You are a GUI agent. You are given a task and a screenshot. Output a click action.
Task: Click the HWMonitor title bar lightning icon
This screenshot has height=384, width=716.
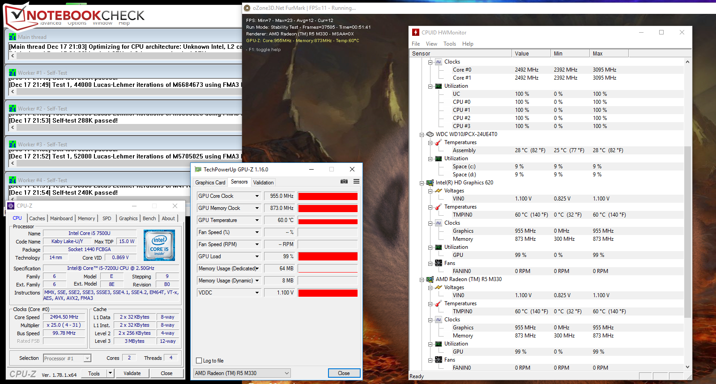[x=416, y=32]
